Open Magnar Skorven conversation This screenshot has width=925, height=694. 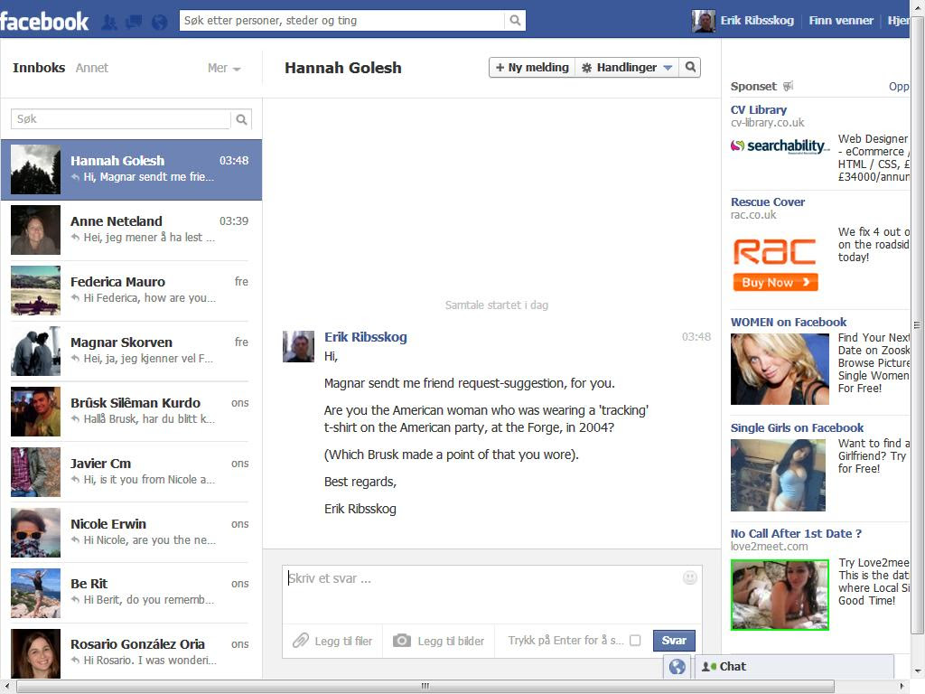coord(131,352)
